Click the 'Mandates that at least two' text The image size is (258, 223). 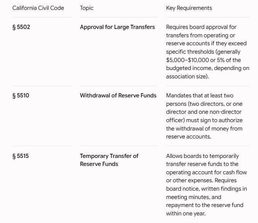[x=200, y=96]
